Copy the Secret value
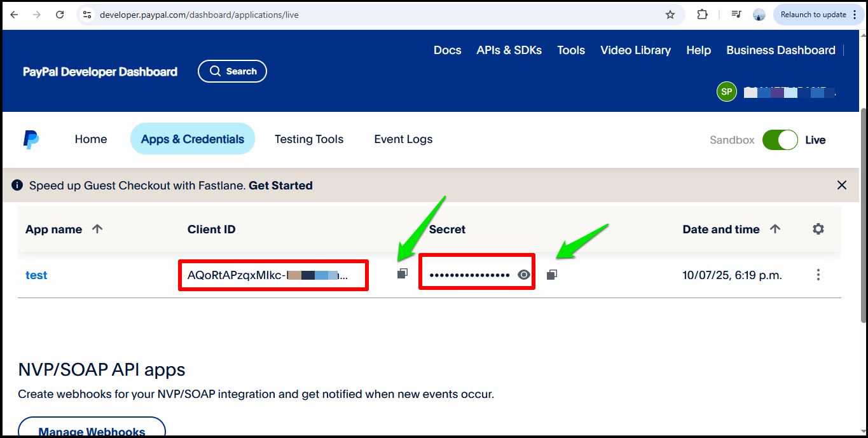The image size is (868, 438). [x=551, y=275]
